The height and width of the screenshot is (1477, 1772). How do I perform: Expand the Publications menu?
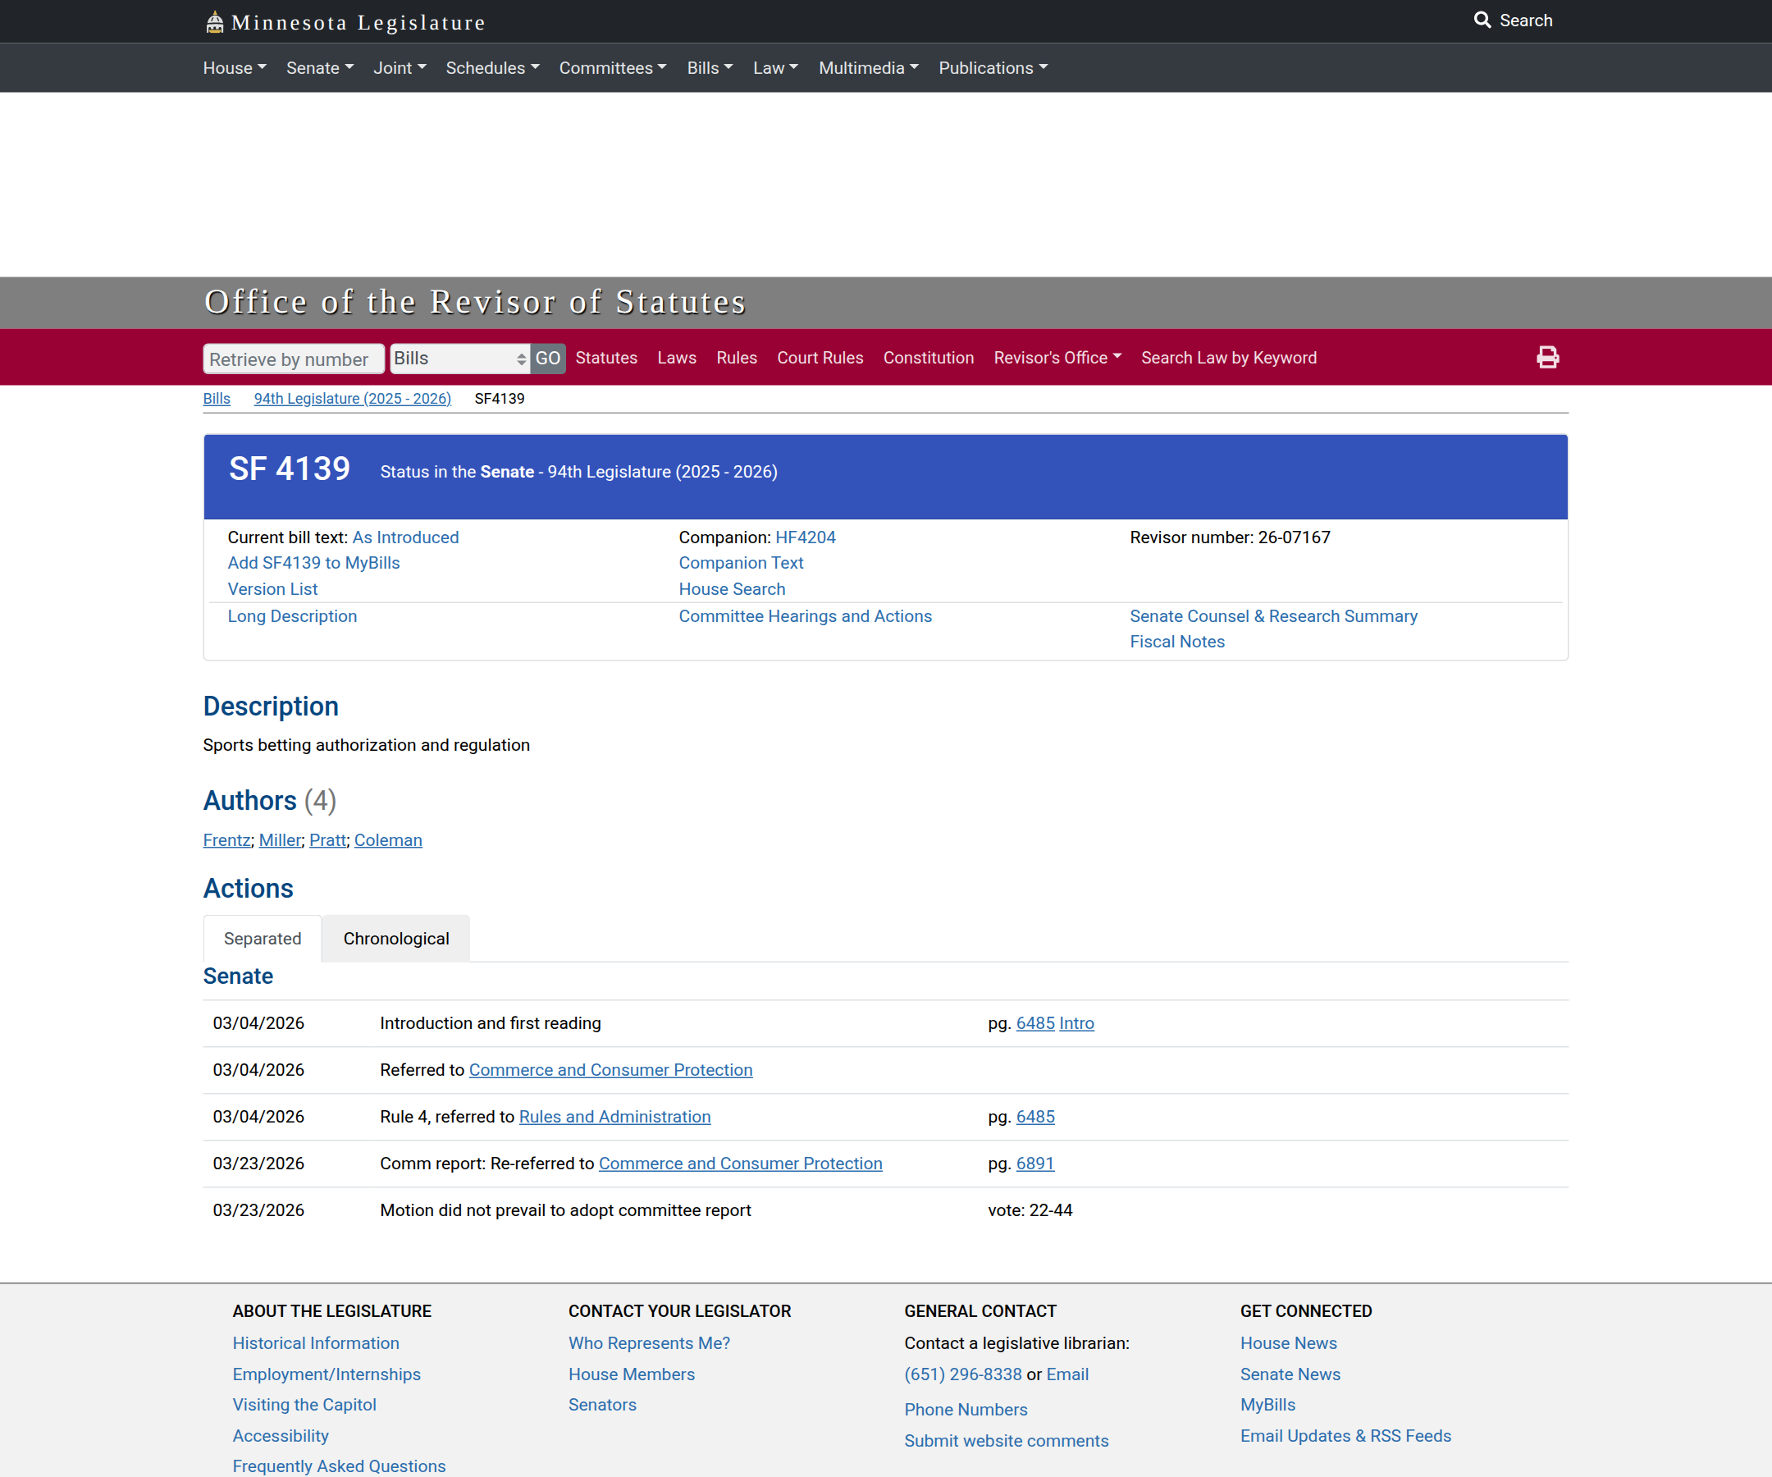pos(993,67)
